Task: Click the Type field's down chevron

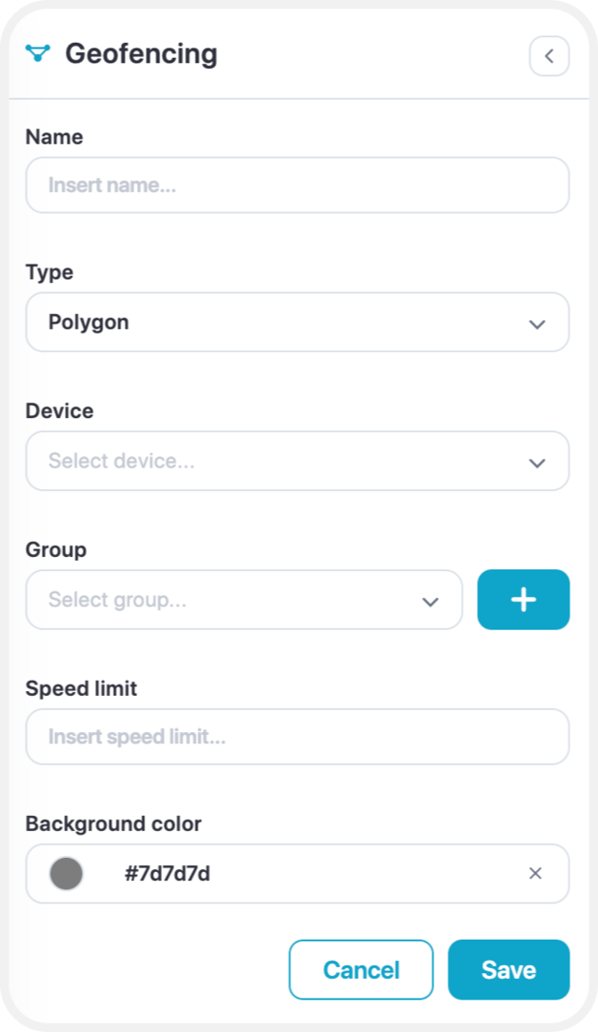Action: coord(537,324)
